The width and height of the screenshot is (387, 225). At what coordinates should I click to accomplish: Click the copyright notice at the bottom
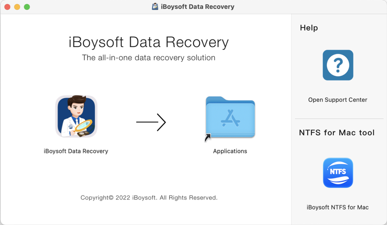tap(149, 197)
